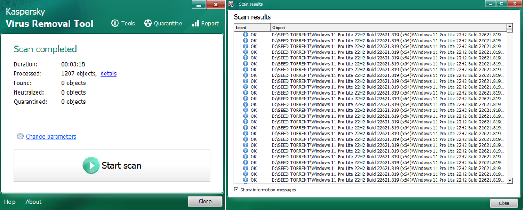523x210 pixels.
Task: Close the Virus Removal Tool via Close button
Action: pyautogui.click(x=205, y=202)
